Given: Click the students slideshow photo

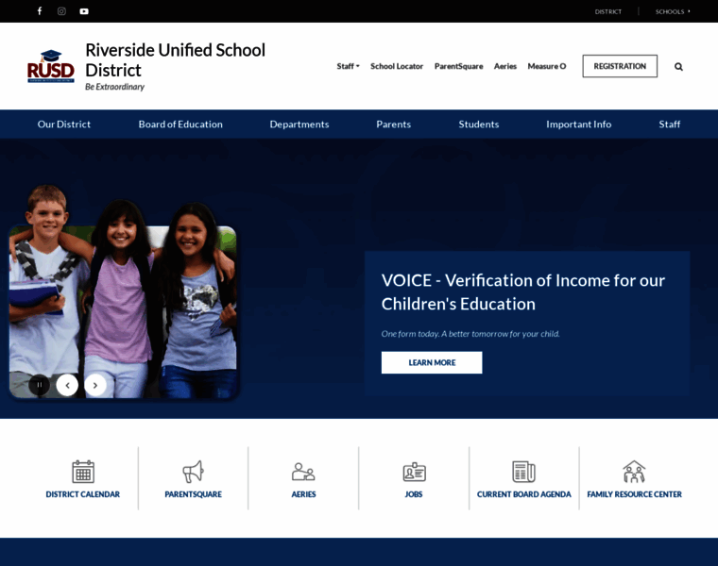Looking at the screenshot, I should coord(123,292).
